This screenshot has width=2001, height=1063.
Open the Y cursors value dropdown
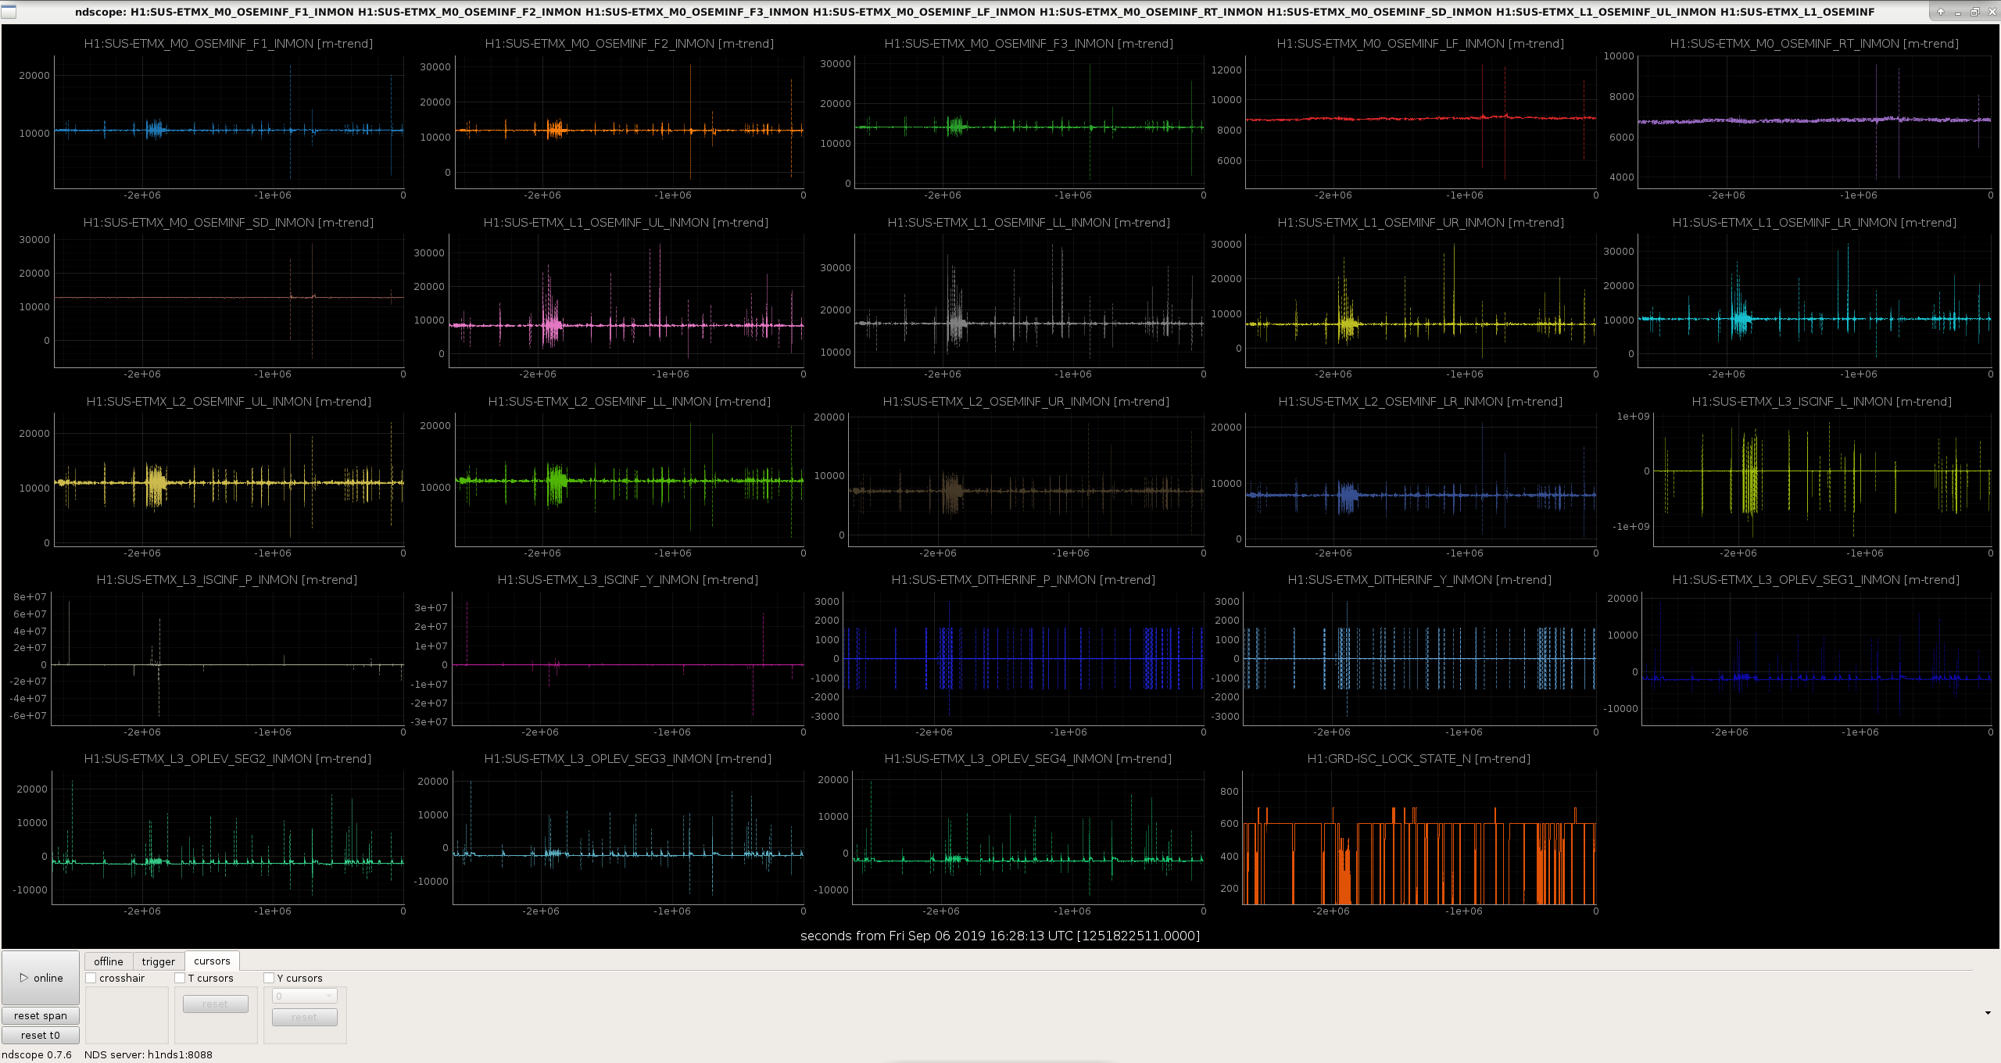(x=305, y=996)
